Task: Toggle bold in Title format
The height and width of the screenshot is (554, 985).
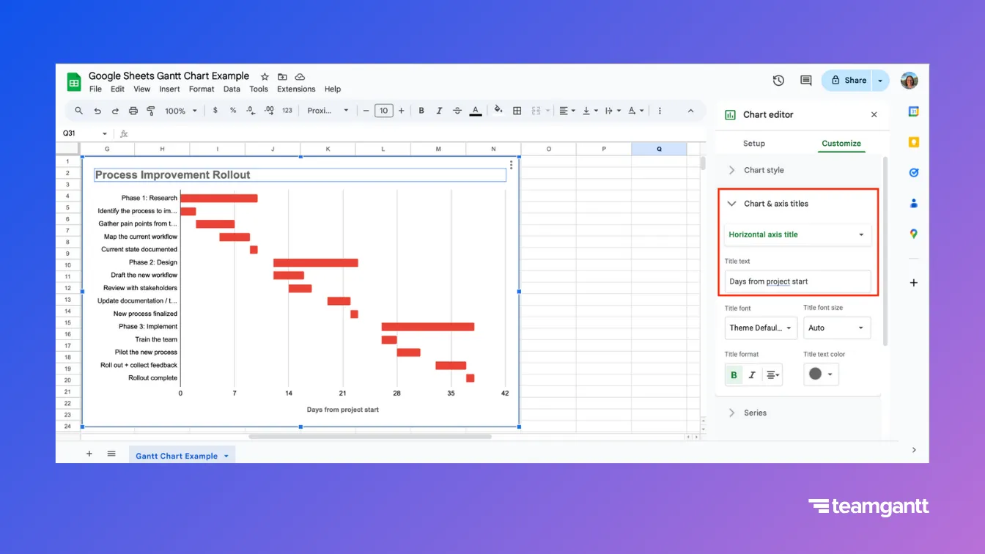Action: click(733, 374)
